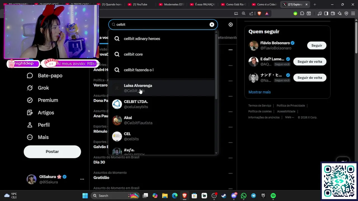
Task: Open the browser extensions puzzle icon
Action: pos(302,13)
